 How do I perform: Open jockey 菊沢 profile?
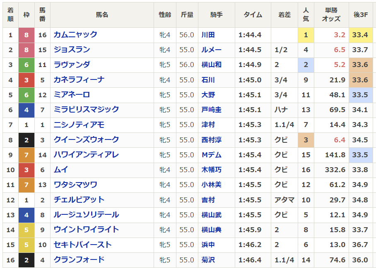[208, 260]
